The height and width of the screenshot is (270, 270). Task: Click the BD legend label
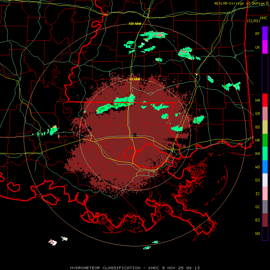257,127
